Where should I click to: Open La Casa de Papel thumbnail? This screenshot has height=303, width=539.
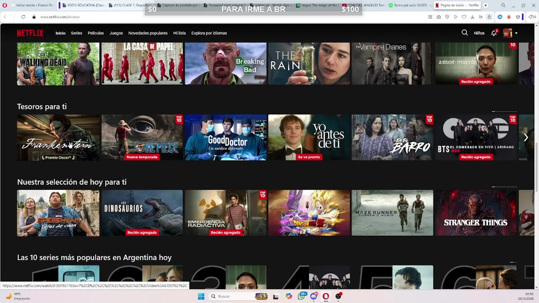(x=142, y=64)
